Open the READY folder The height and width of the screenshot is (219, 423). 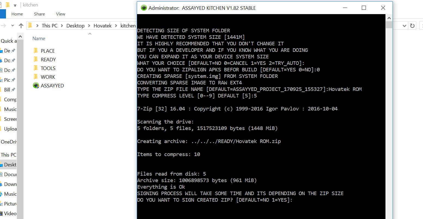click(48, 59)
